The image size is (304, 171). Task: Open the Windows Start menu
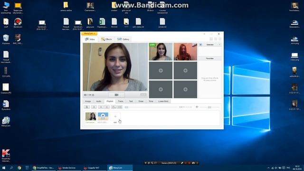4,168
